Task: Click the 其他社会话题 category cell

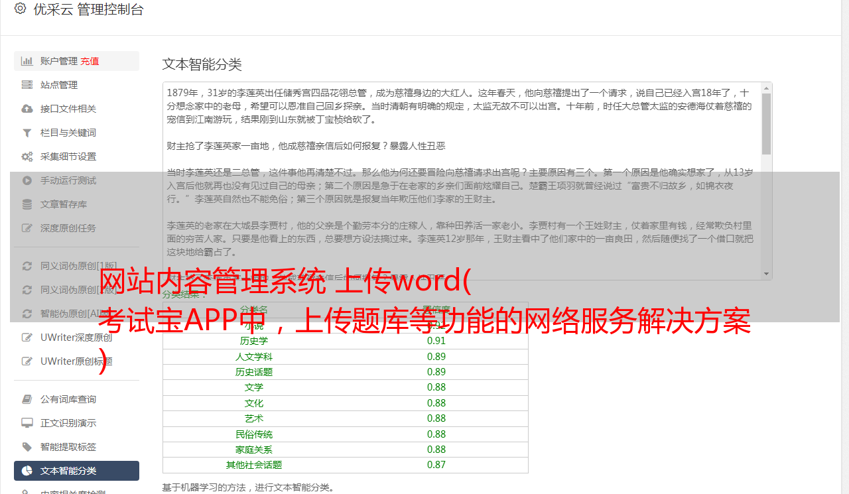Action: tap(254, 465)
